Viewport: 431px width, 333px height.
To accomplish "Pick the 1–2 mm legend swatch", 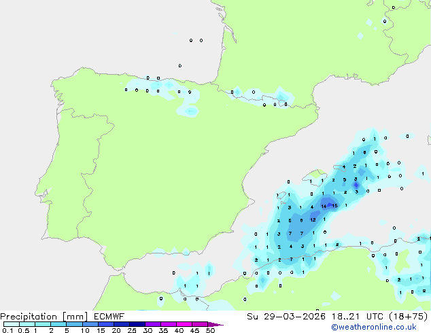I will coord(43,324).
